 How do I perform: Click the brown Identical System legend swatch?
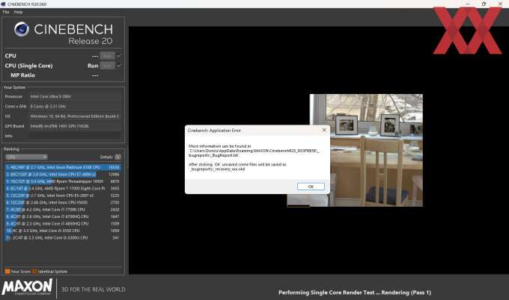34,272
